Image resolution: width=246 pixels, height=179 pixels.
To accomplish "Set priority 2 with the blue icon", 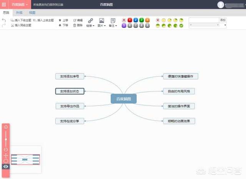I will (x=136, y=20).
